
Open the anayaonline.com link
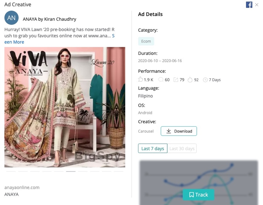point(22,187)
